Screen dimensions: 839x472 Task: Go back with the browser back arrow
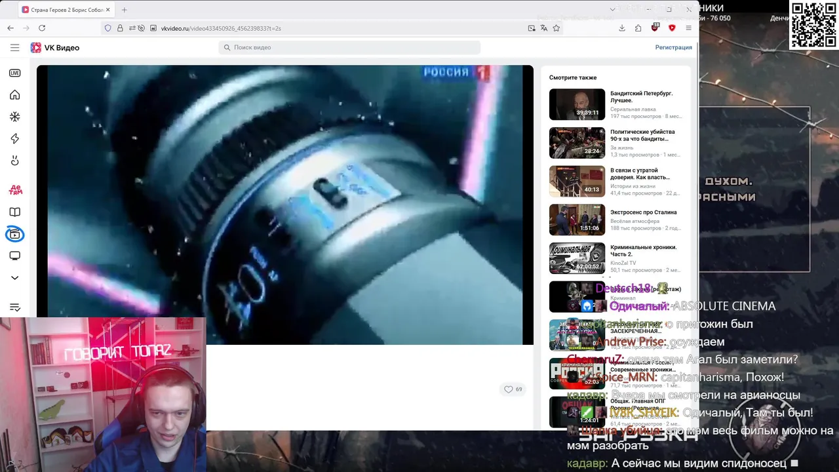[10, 28]
